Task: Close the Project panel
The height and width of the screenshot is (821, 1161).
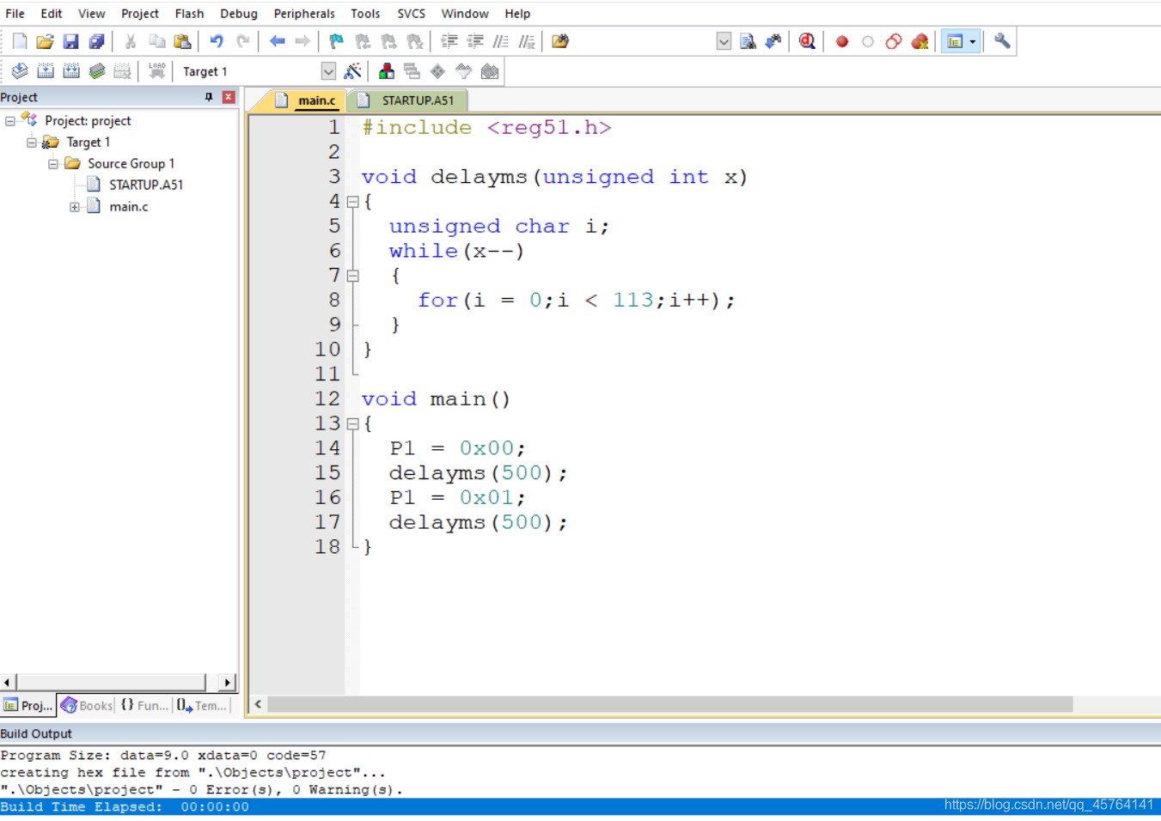Action: (x=229, y=97)
